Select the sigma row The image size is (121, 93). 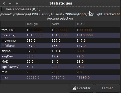[60, 51]
